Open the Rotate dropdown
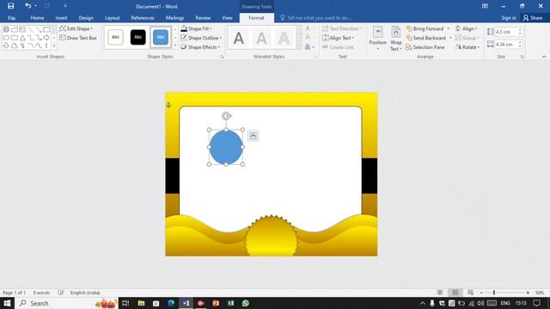 (467, 47)
